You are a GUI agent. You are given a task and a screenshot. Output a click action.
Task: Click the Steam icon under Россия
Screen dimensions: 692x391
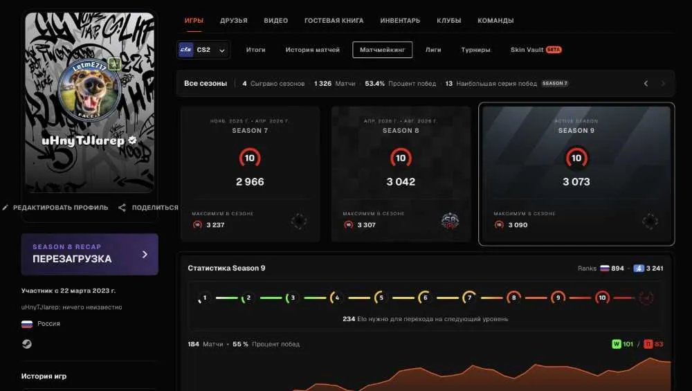(x=27, y=344)
